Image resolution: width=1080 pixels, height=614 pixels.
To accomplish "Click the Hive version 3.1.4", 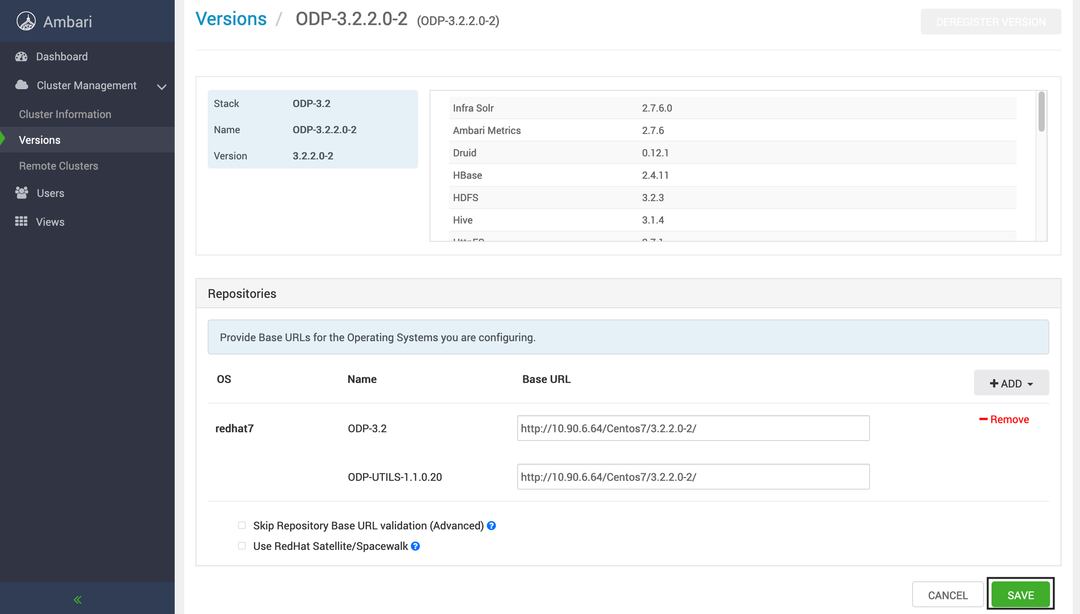I will pyautogui.click(x=652, y=220).
